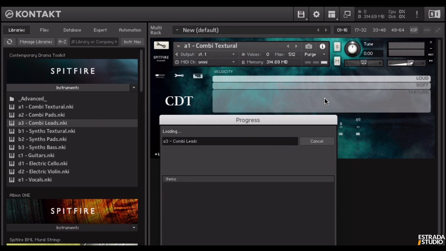This screenshot has height=251, width=446.
Task: Toggle PV button on instrument header edge
Action: click(x=431, y=61)
